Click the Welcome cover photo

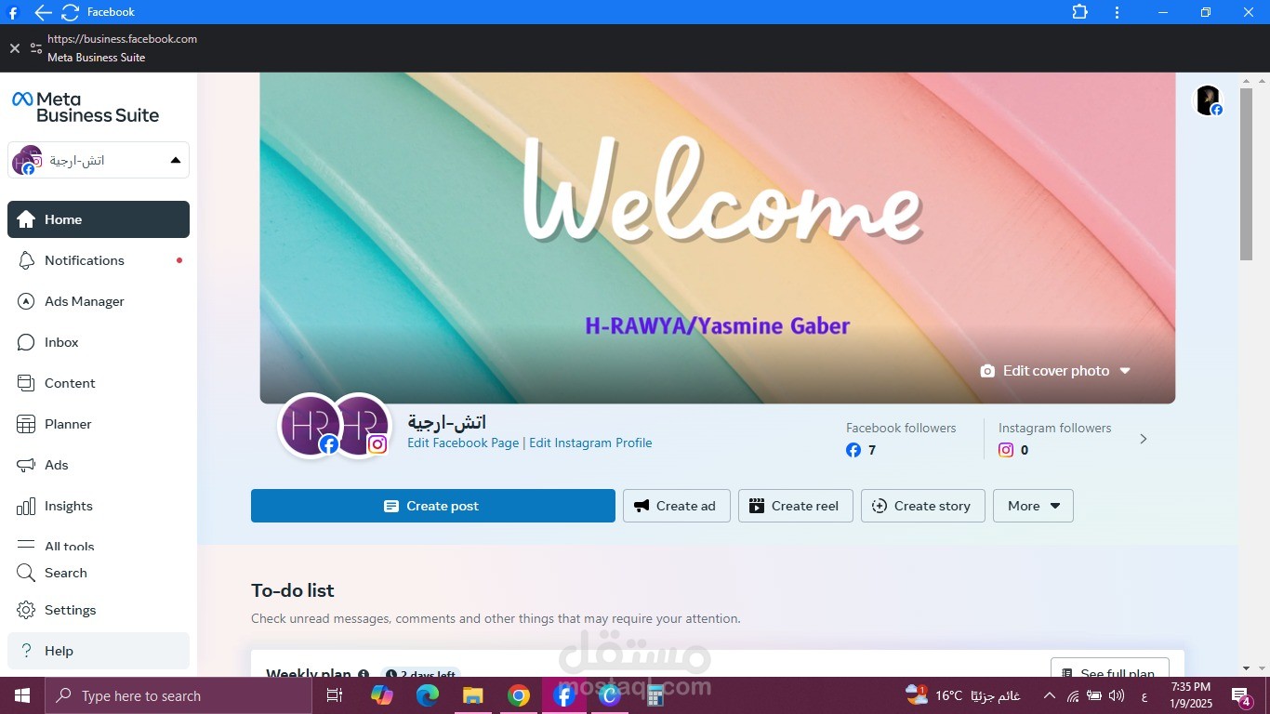point(717,238)
